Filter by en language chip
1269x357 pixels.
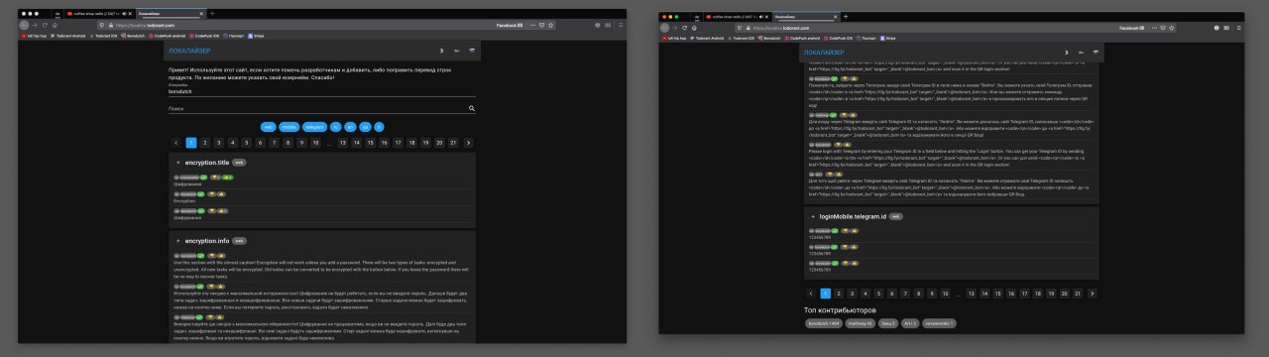pos(351,127)
